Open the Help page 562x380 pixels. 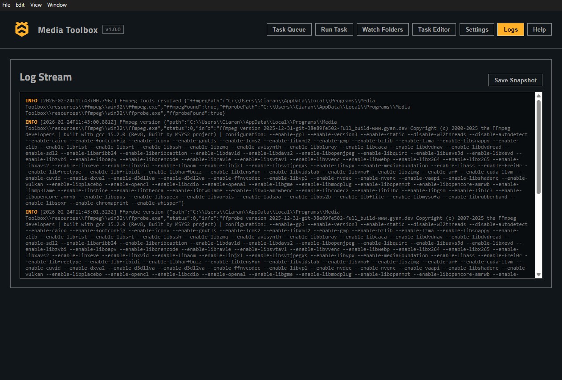(x=539, y=29)
